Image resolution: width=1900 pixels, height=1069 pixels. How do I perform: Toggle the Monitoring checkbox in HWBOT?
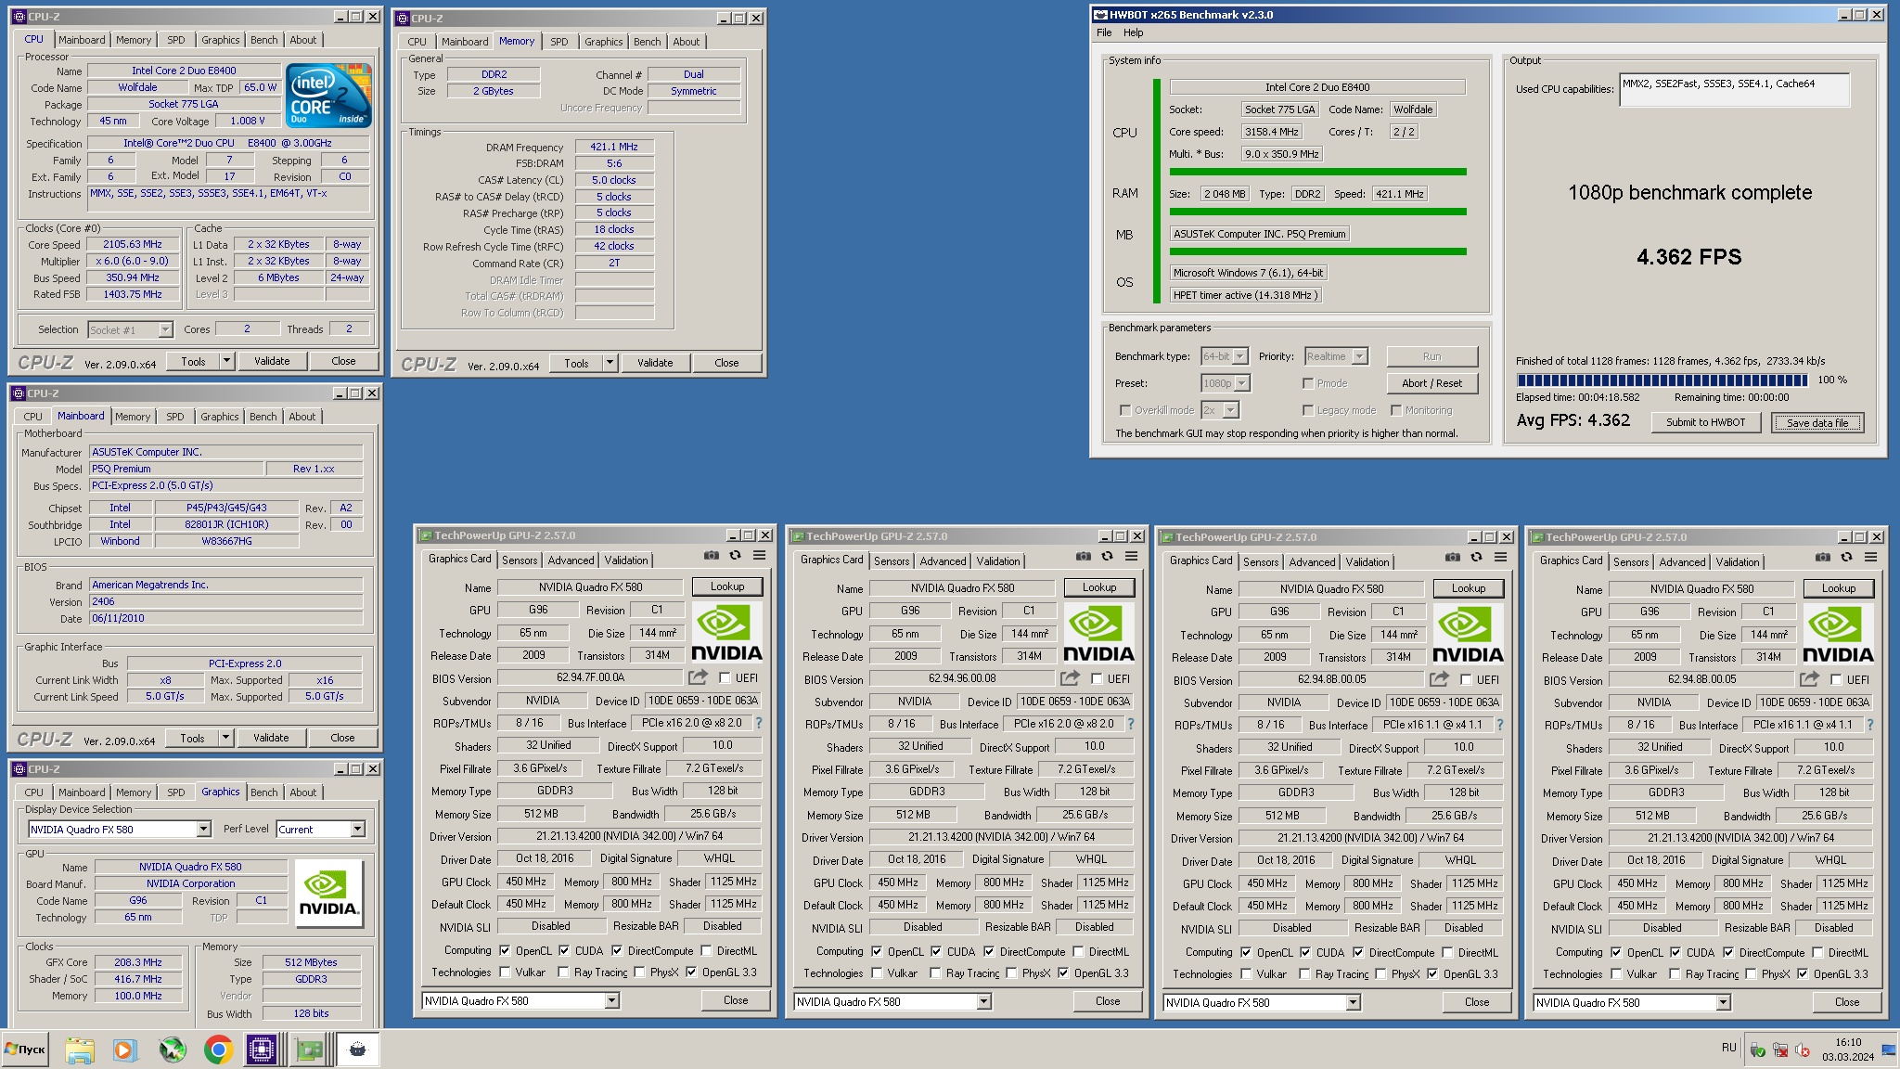[x=1395, y=410]
